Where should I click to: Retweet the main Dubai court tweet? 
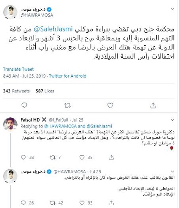[x=67, y=105]
